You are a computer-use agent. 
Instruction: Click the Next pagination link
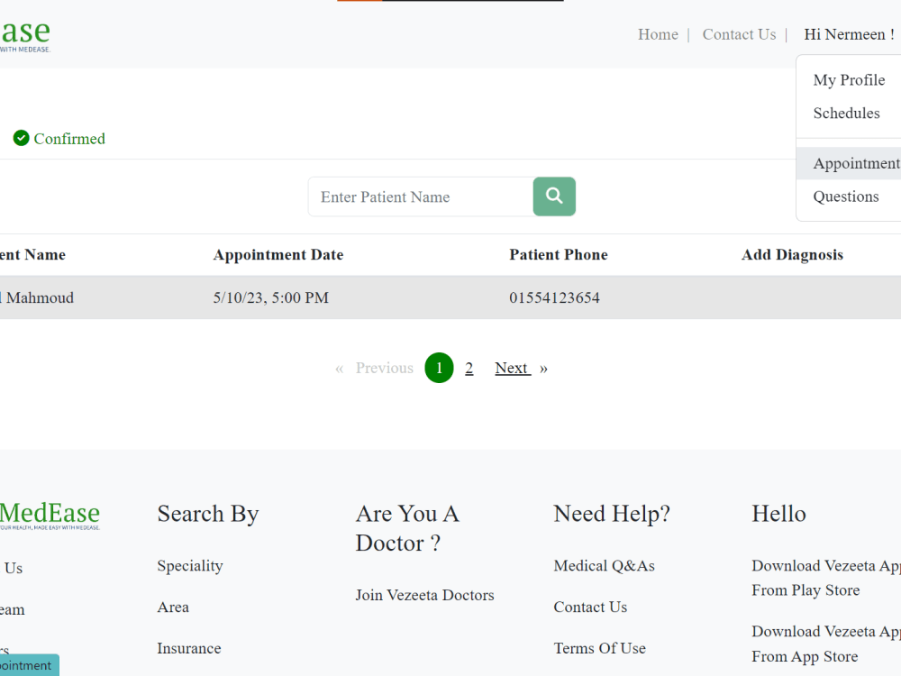512,368
